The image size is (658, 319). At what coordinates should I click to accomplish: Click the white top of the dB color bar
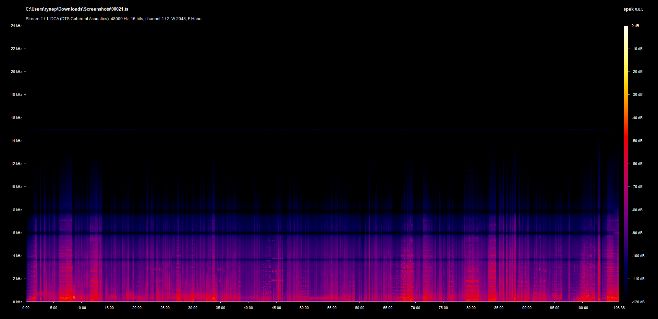626,27
